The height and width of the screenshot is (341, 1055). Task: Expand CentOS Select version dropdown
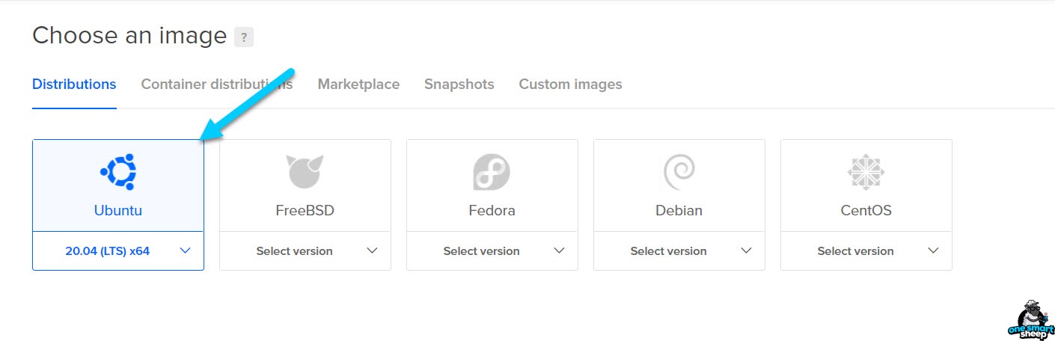click(866, 251)
